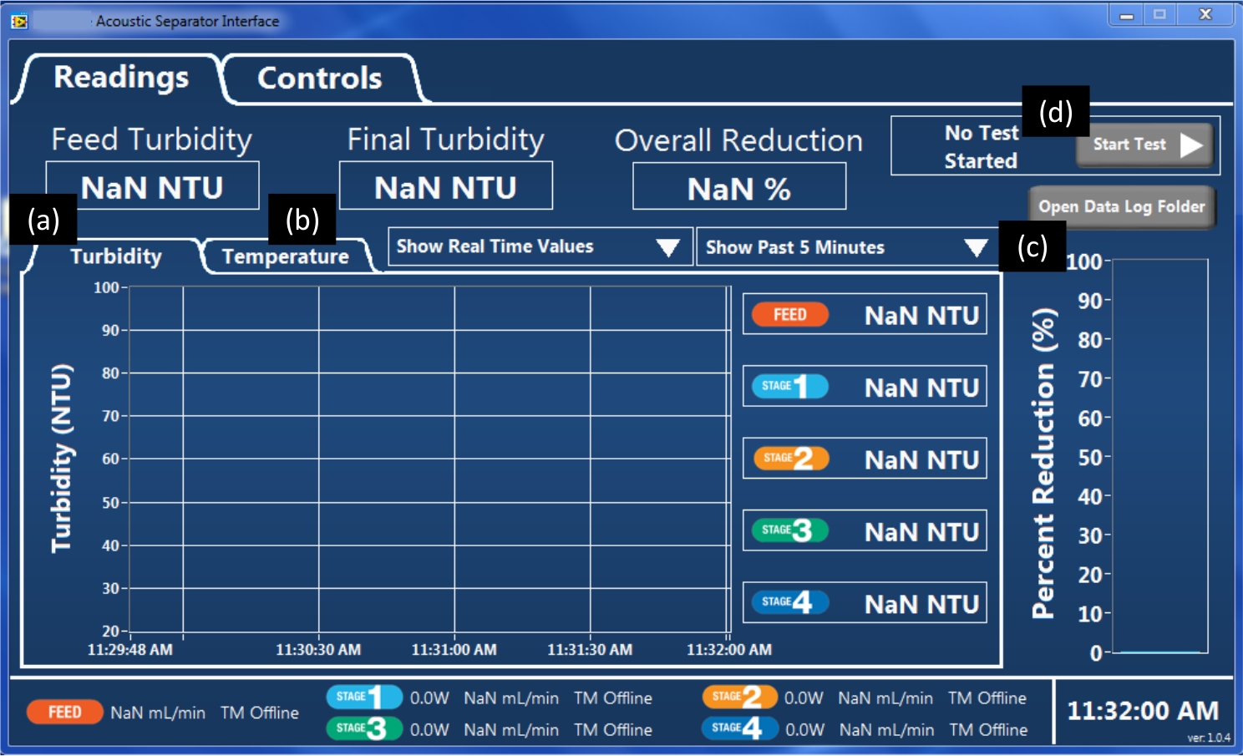The height and width of the screenshot is (756, 1243).
Task: Click the Stage 3 legend NaN NTU value
Action: tap(921, 531)
